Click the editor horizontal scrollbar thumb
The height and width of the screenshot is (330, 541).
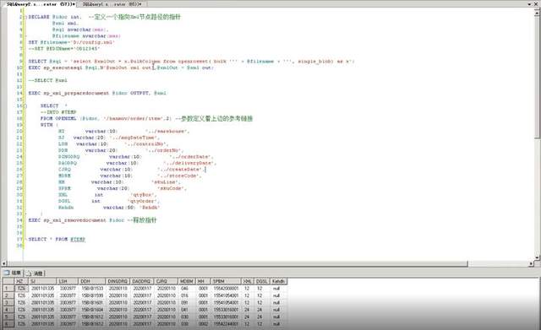[x=238, y=263]
